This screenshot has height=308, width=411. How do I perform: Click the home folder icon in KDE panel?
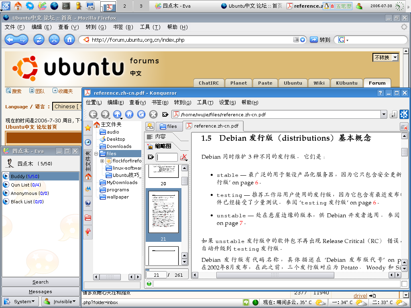coord(18,6)
